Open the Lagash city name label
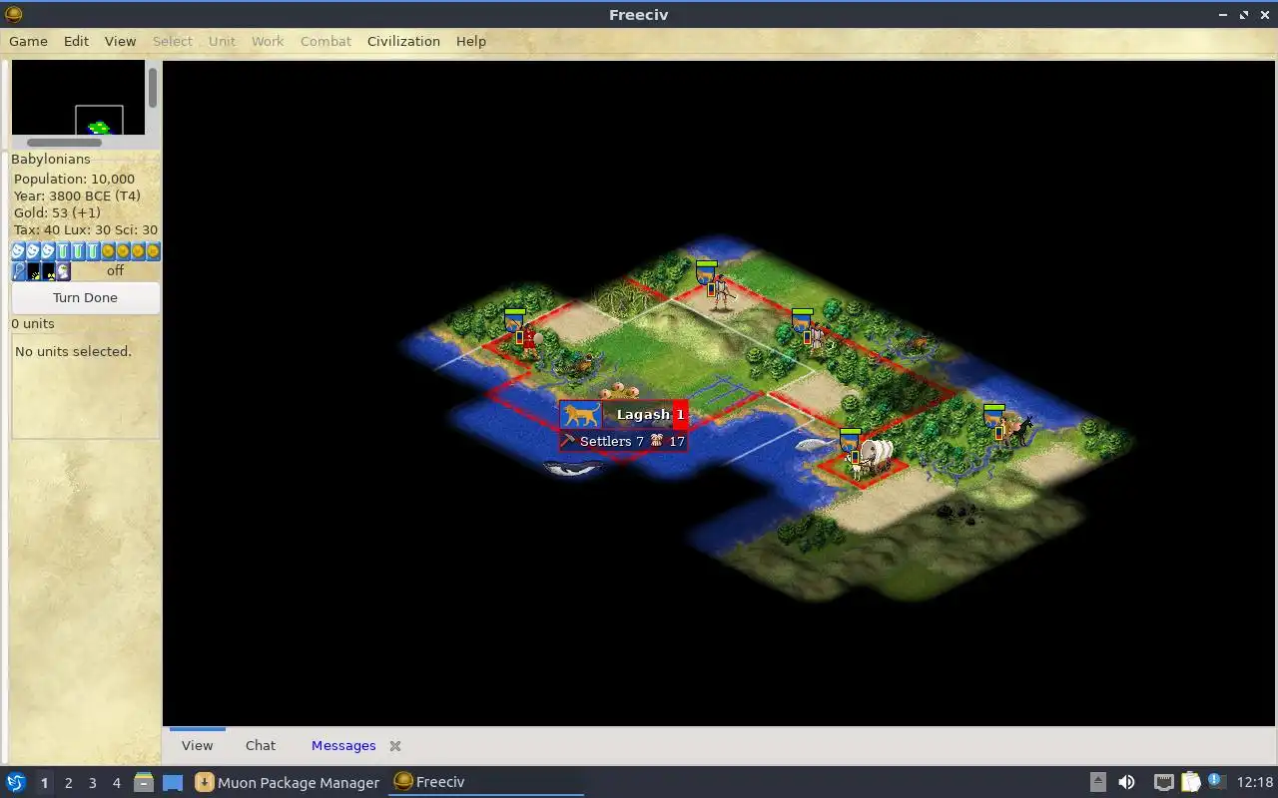 click(643, 414)
